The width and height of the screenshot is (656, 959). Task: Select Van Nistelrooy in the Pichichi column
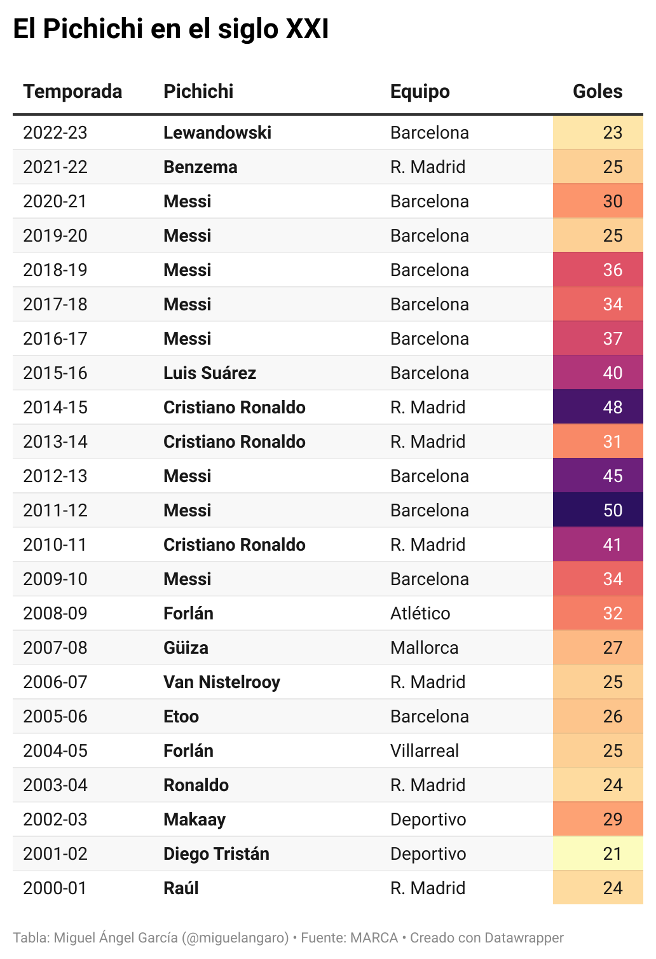(x=221, y=682)
